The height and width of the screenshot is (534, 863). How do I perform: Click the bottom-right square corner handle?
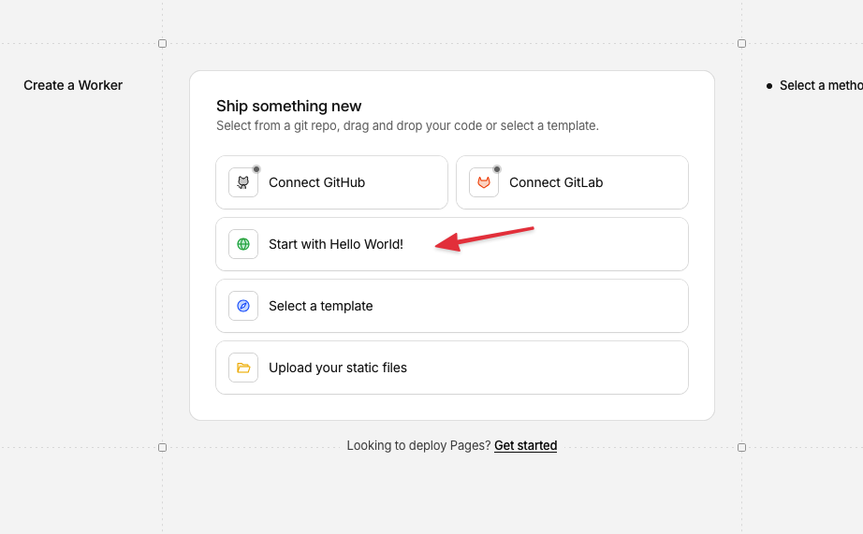click(x=741, y=447)
